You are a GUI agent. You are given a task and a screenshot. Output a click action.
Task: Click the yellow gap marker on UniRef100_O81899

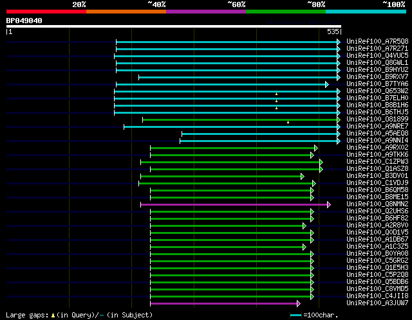[288, 122]
